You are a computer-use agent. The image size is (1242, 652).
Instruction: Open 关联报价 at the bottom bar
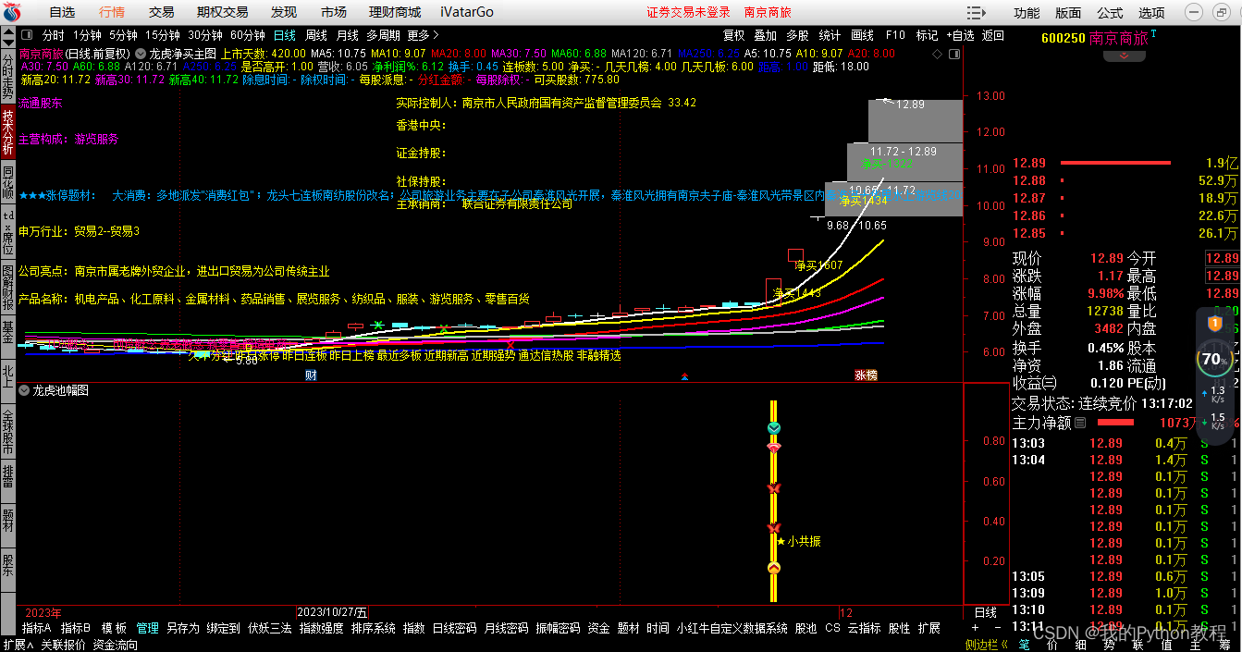pyautogui.click(x=63, y=645)
